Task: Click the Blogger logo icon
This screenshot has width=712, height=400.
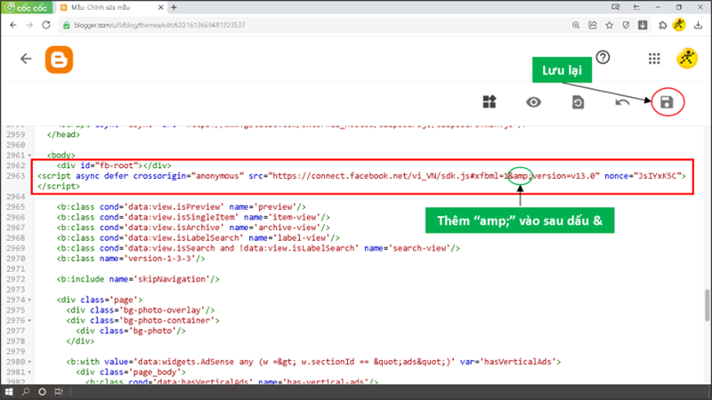Action: point(59,60)
